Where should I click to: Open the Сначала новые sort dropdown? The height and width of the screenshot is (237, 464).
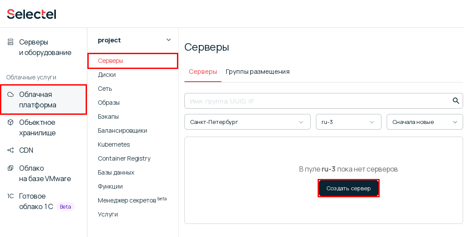[425, 122]
